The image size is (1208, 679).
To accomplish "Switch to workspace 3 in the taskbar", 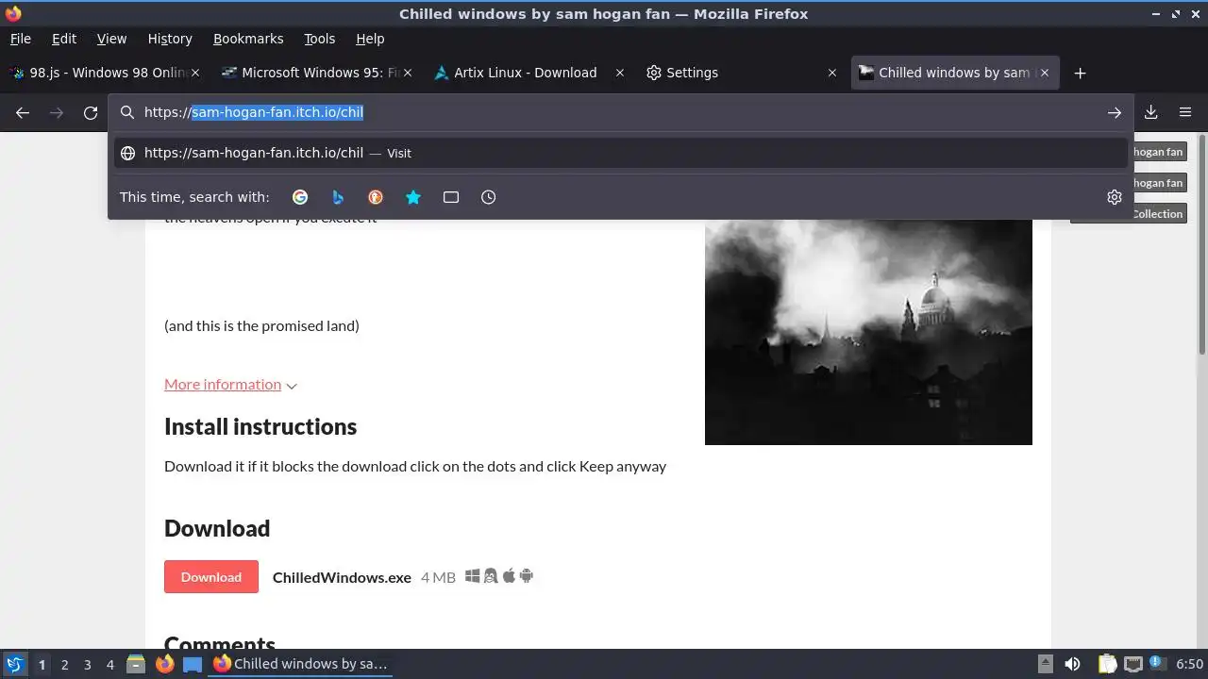I will [x=87, y=664].
